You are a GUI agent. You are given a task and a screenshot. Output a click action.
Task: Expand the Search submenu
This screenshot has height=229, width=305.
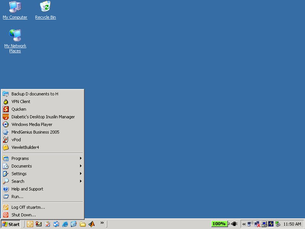click(43, 181)
